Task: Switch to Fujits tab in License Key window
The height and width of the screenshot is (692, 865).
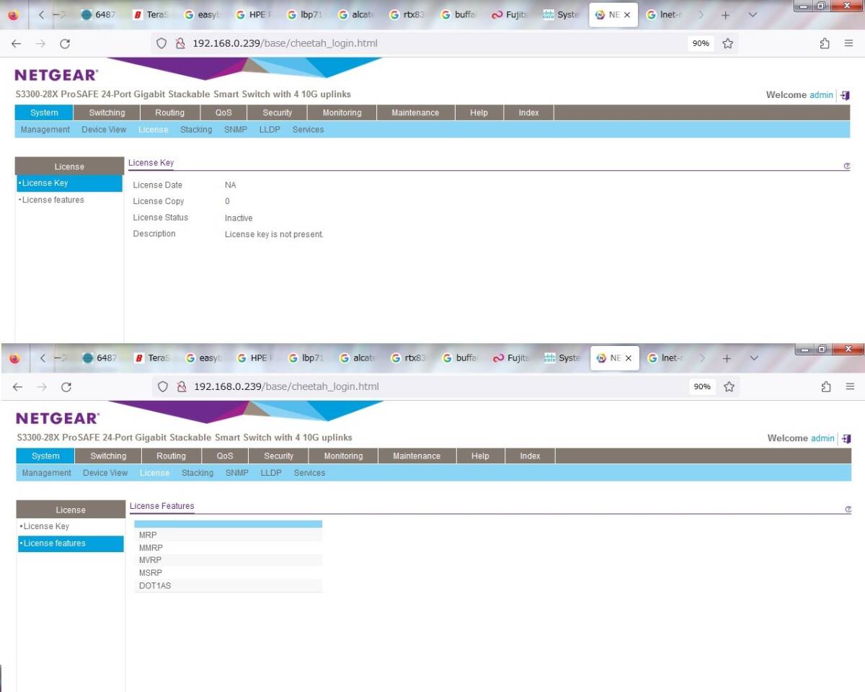Action: 510,14
